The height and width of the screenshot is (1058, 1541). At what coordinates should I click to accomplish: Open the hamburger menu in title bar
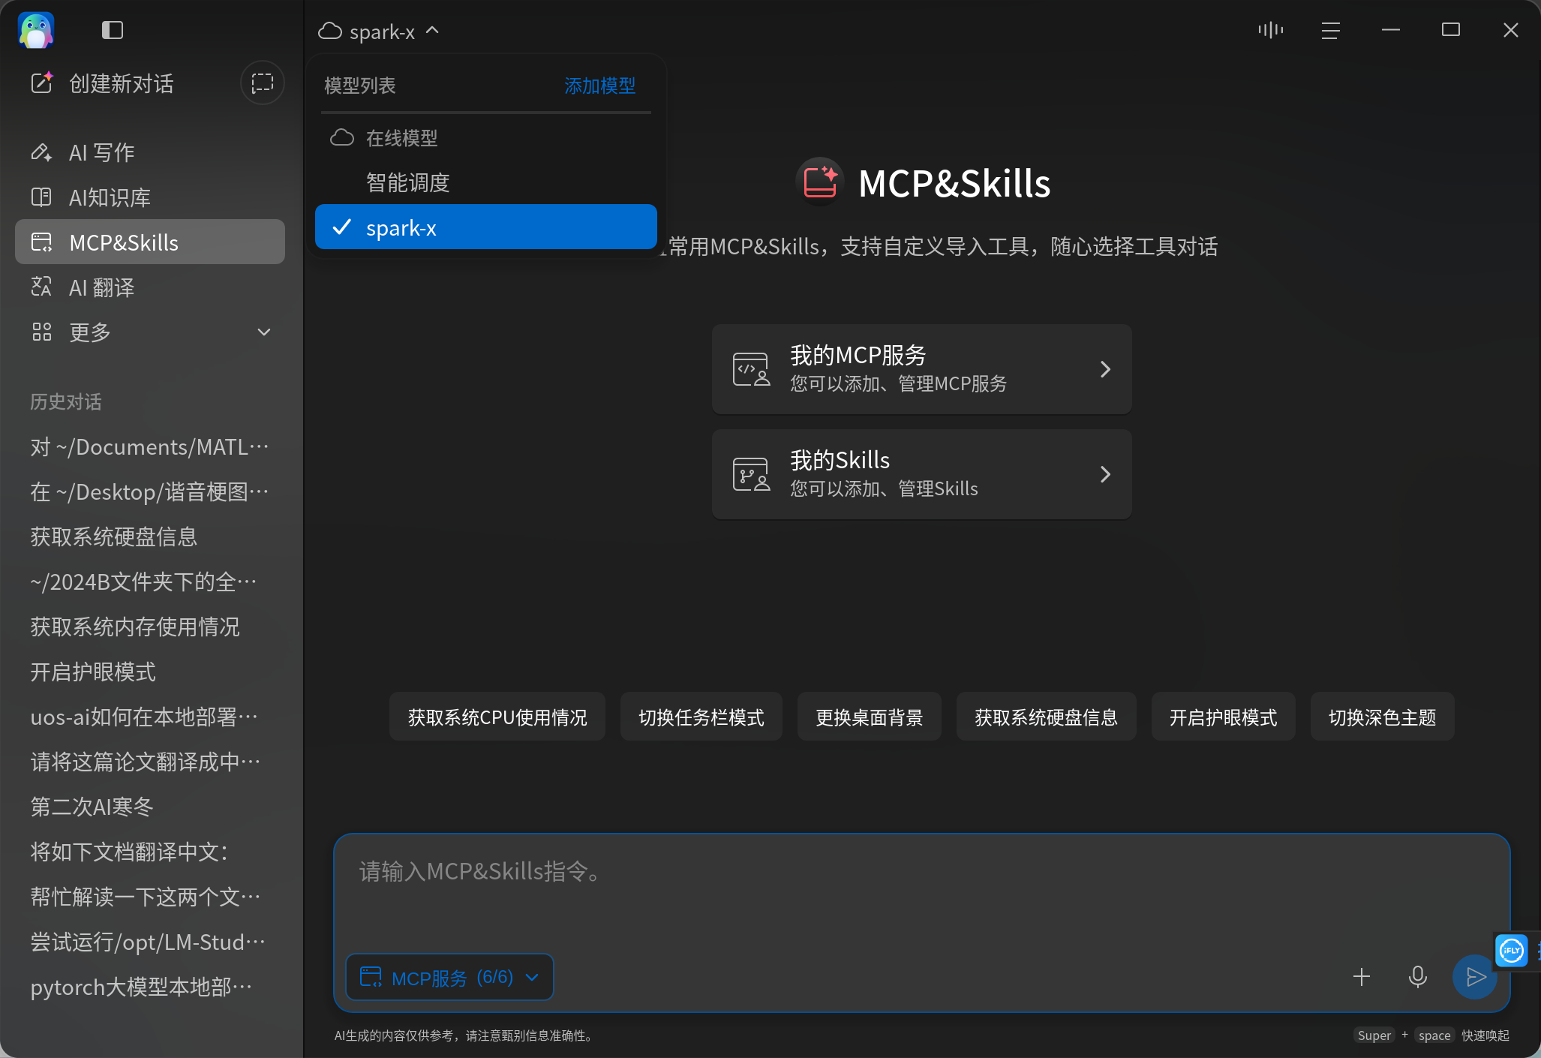[1330, 30]
